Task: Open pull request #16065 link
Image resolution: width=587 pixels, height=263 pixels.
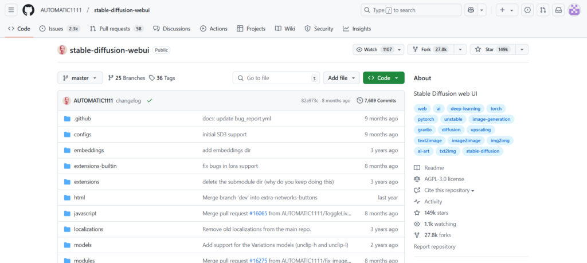Action: pyautogui.click(x=259, y=213)
